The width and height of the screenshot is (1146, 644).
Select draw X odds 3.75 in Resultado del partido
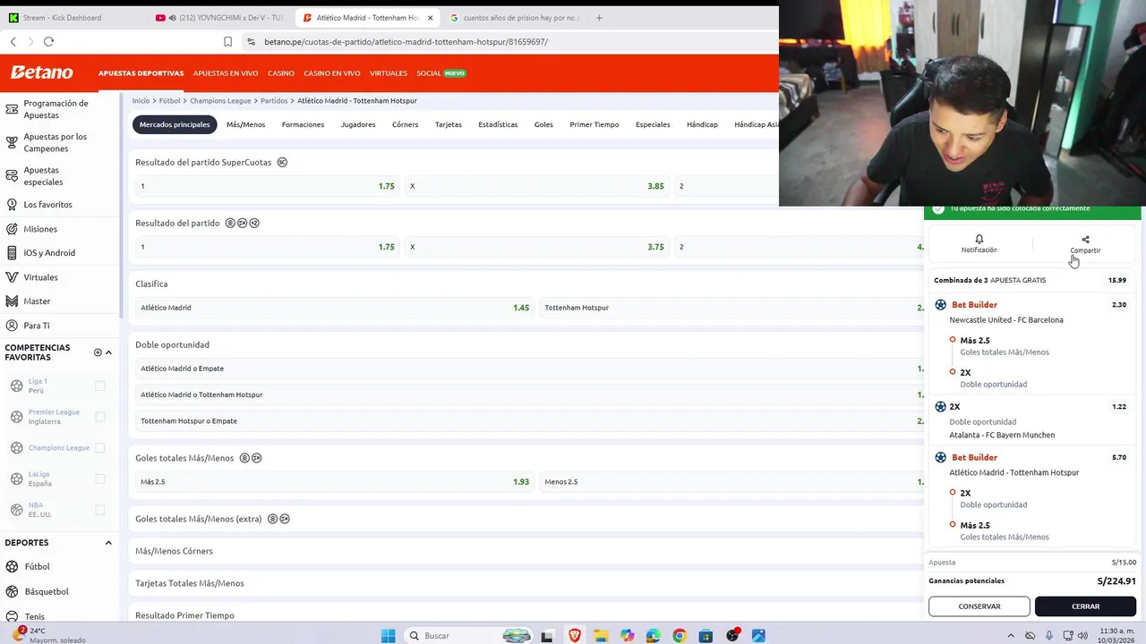[537, 247]
